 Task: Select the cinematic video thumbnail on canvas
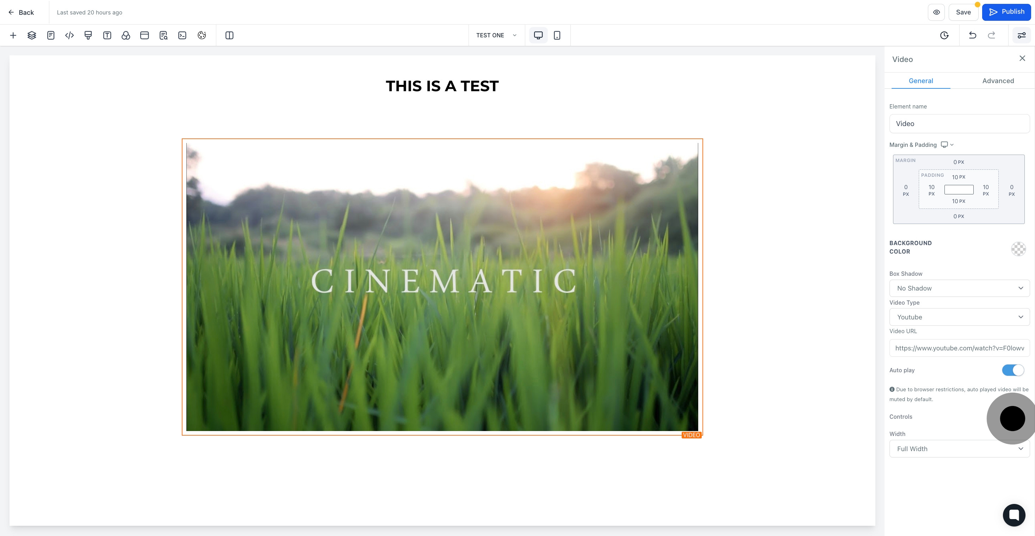click(x=442, y=287)
